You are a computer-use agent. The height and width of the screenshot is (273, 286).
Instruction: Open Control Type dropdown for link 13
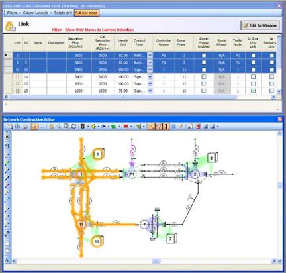pyautogui.click(x=150, y=91)
